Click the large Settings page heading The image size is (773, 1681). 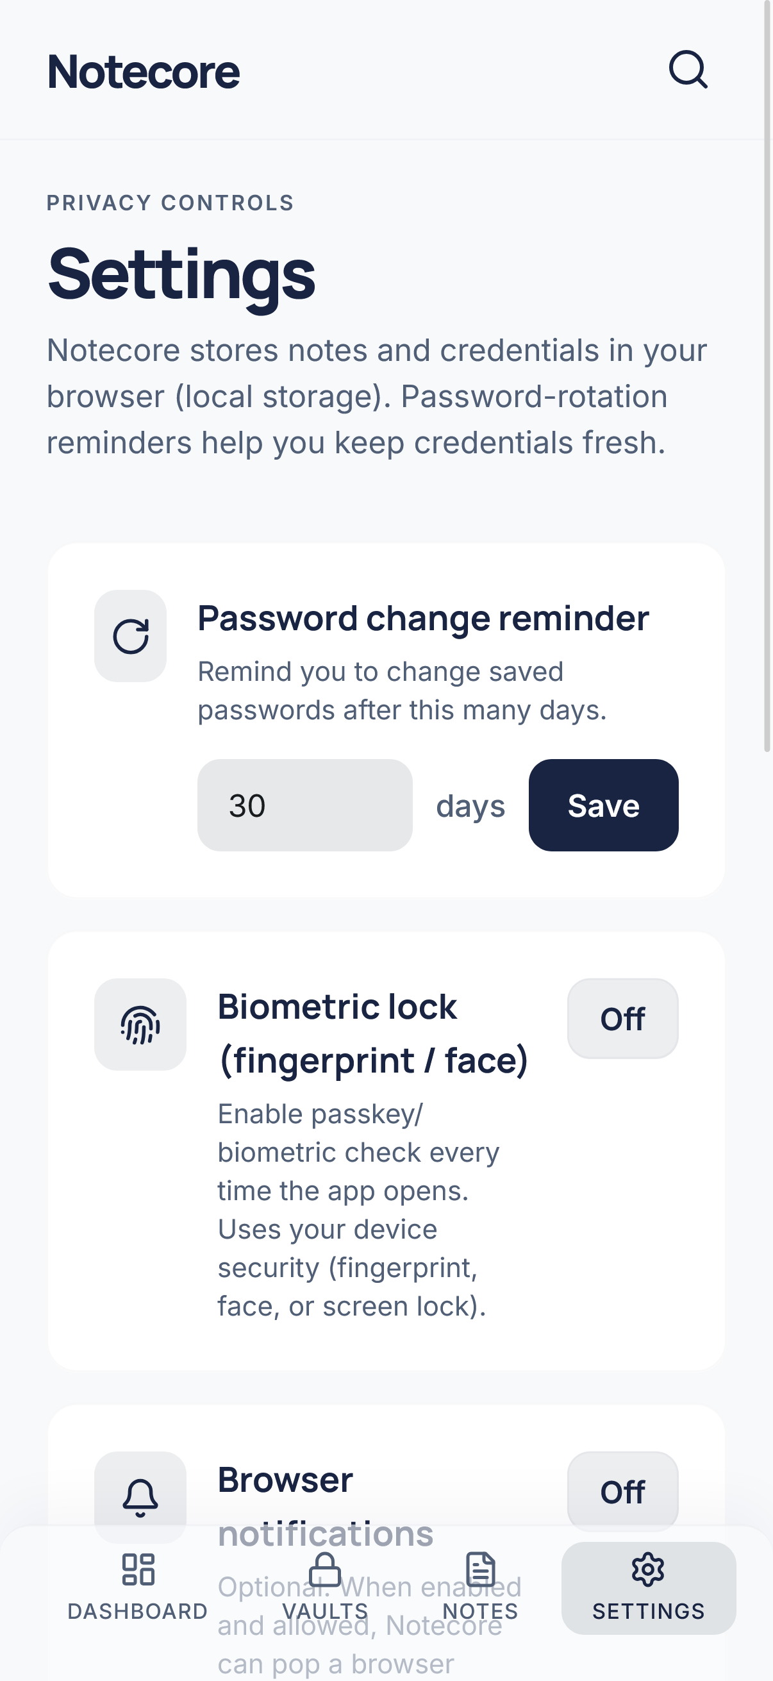[181, 274]
